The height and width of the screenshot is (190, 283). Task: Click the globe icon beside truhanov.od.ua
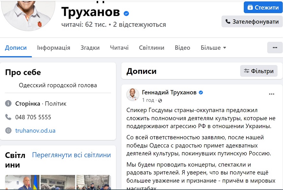[8, 130]
